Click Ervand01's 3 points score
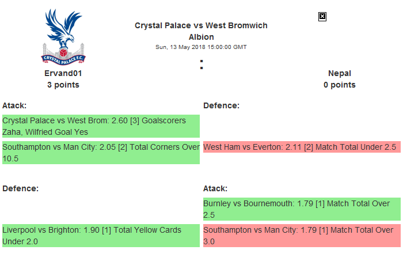The image size is (403, 265). (63, 85)
